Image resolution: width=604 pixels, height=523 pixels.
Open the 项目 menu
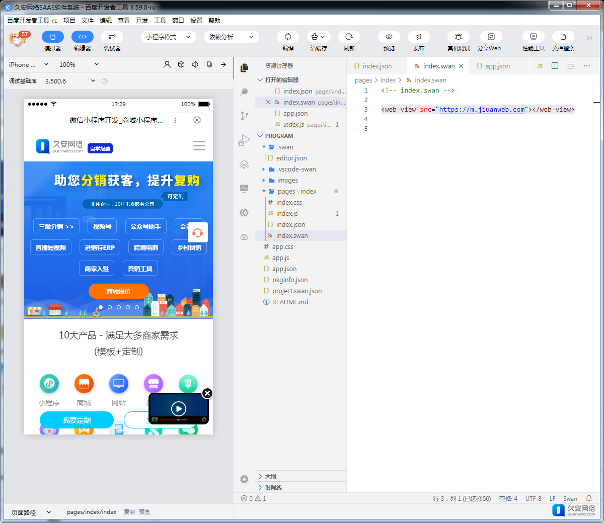[69, 21]
